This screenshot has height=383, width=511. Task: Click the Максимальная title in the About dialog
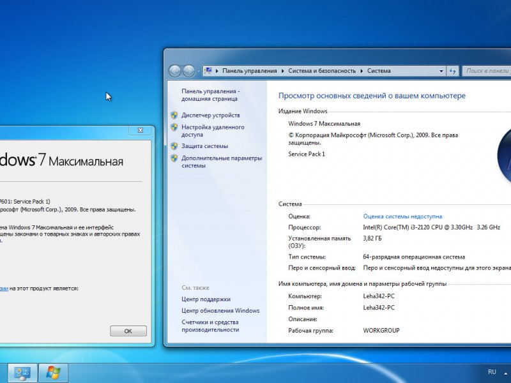[x=86, y=161]
